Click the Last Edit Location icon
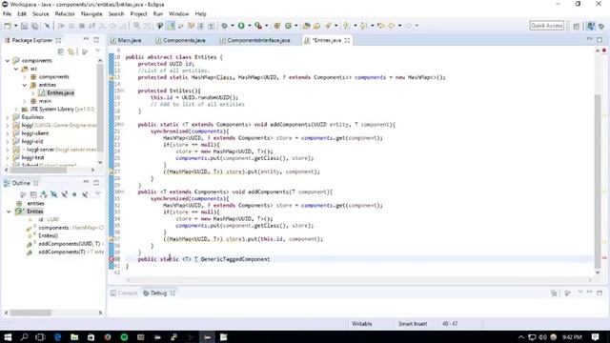The height and width of the screenshot is (343, 610). (x=381, y=26)
